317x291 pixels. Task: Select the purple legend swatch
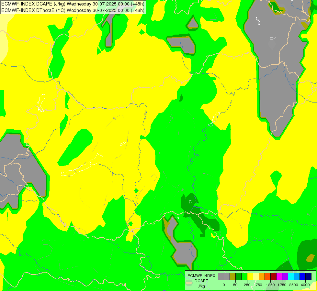(x=285, y=277)
